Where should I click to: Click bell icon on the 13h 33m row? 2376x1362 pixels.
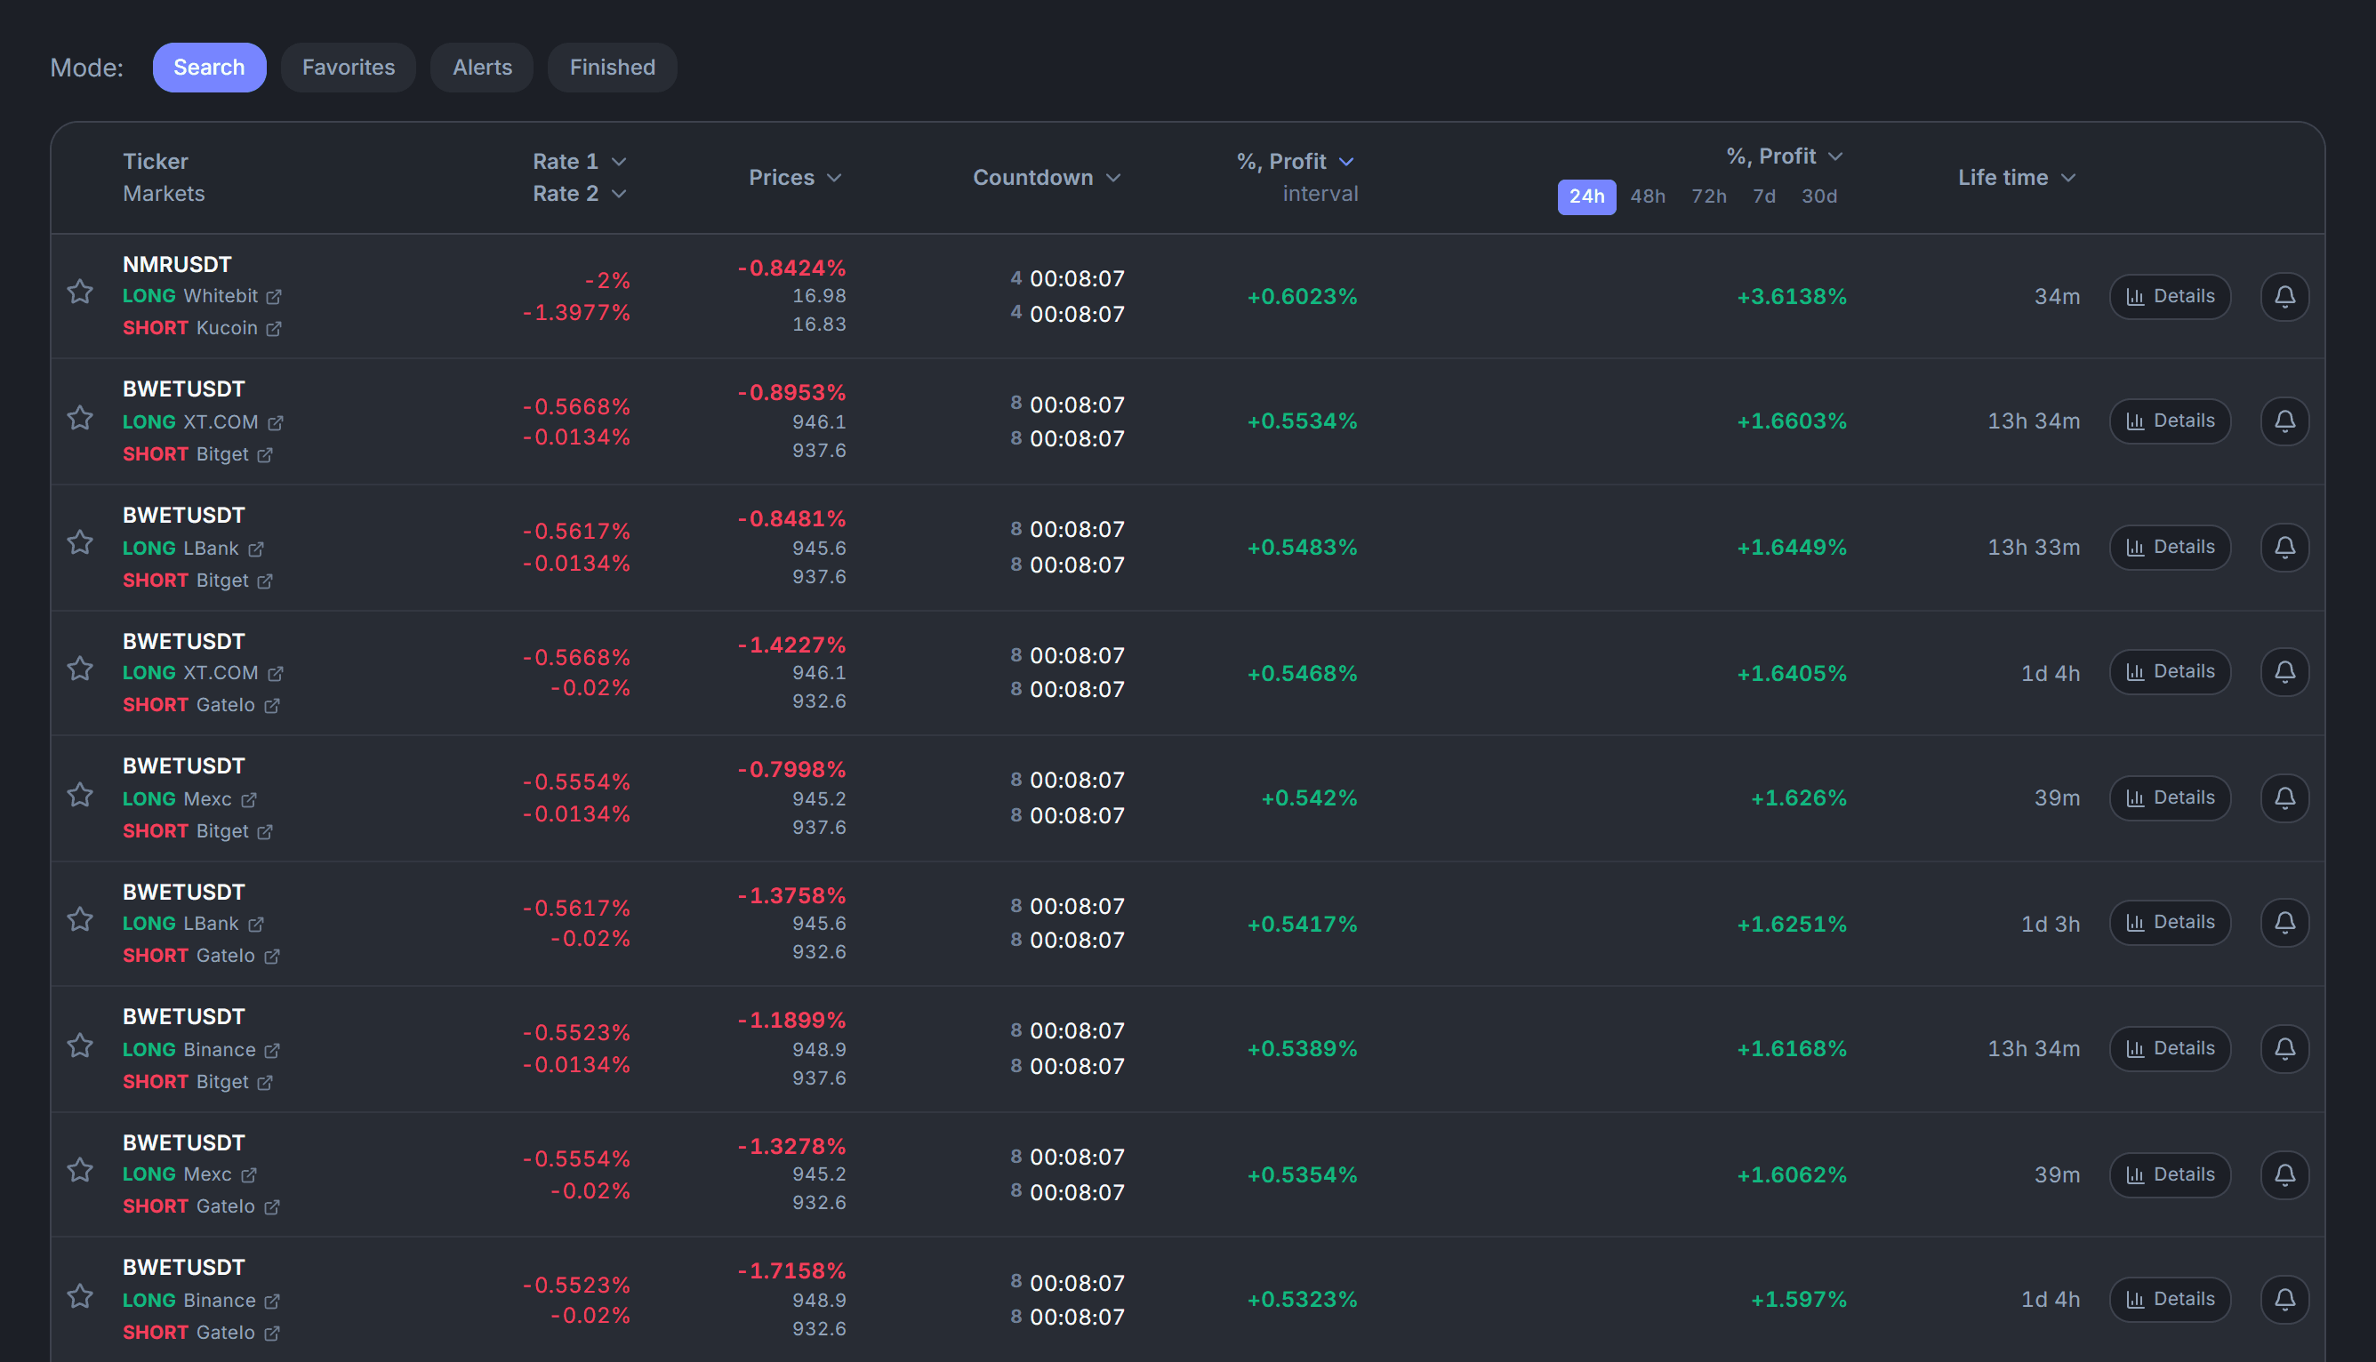click(x=2284, y=548)
